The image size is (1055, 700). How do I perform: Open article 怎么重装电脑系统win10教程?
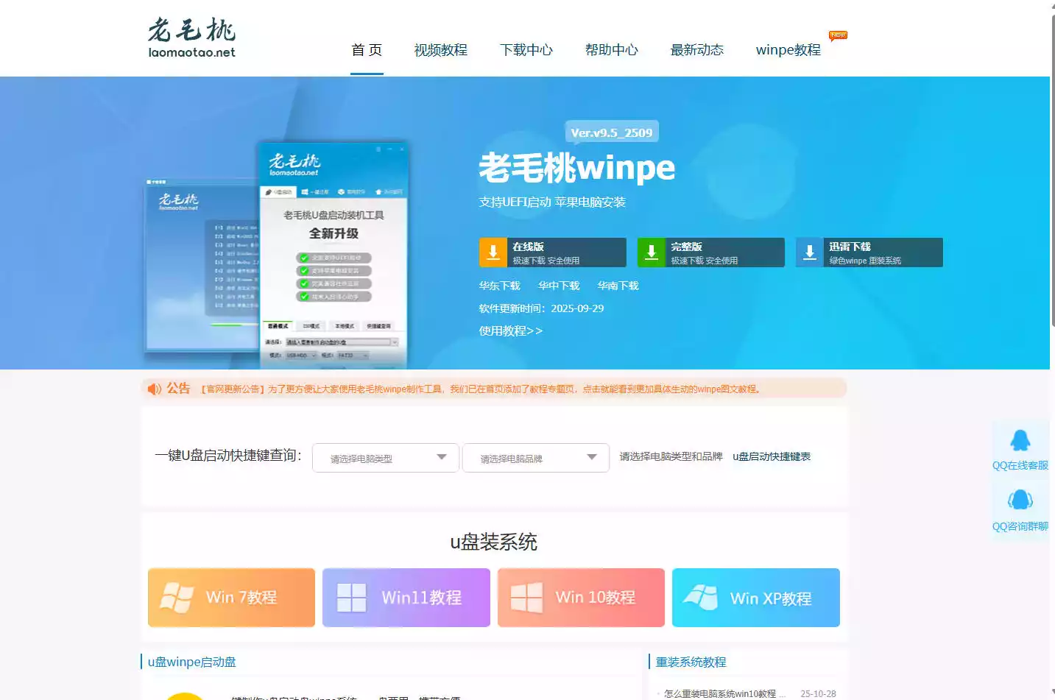(724, 693)
